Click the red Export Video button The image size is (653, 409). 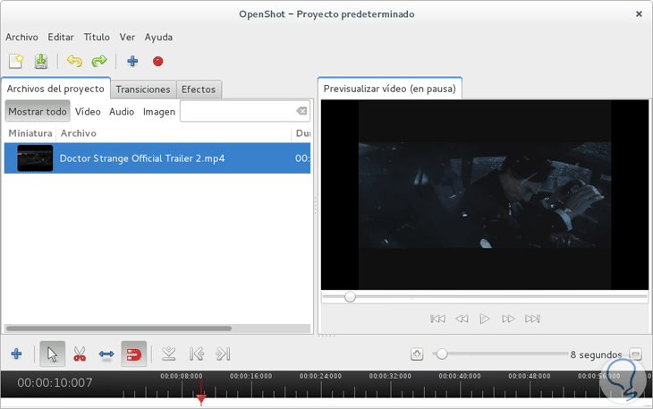click(157, 61)
